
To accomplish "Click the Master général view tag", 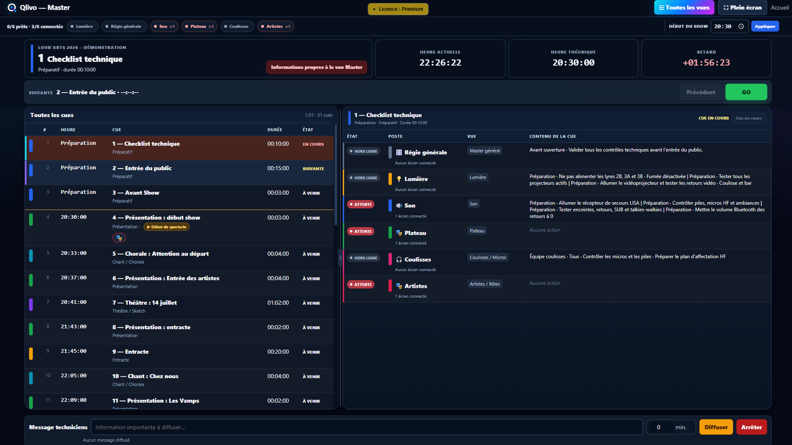I will (x=484, y=151).
